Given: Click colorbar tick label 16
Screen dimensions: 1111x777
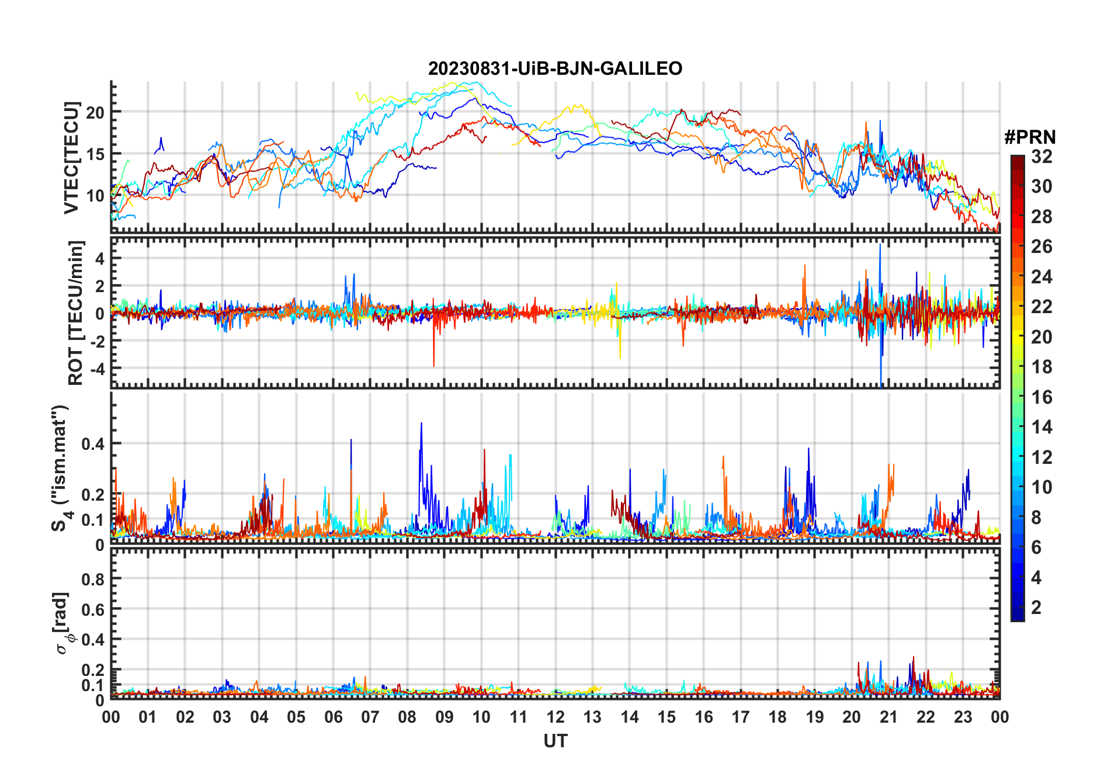Looking at the screenshot, I should (x=1041, y=397).
